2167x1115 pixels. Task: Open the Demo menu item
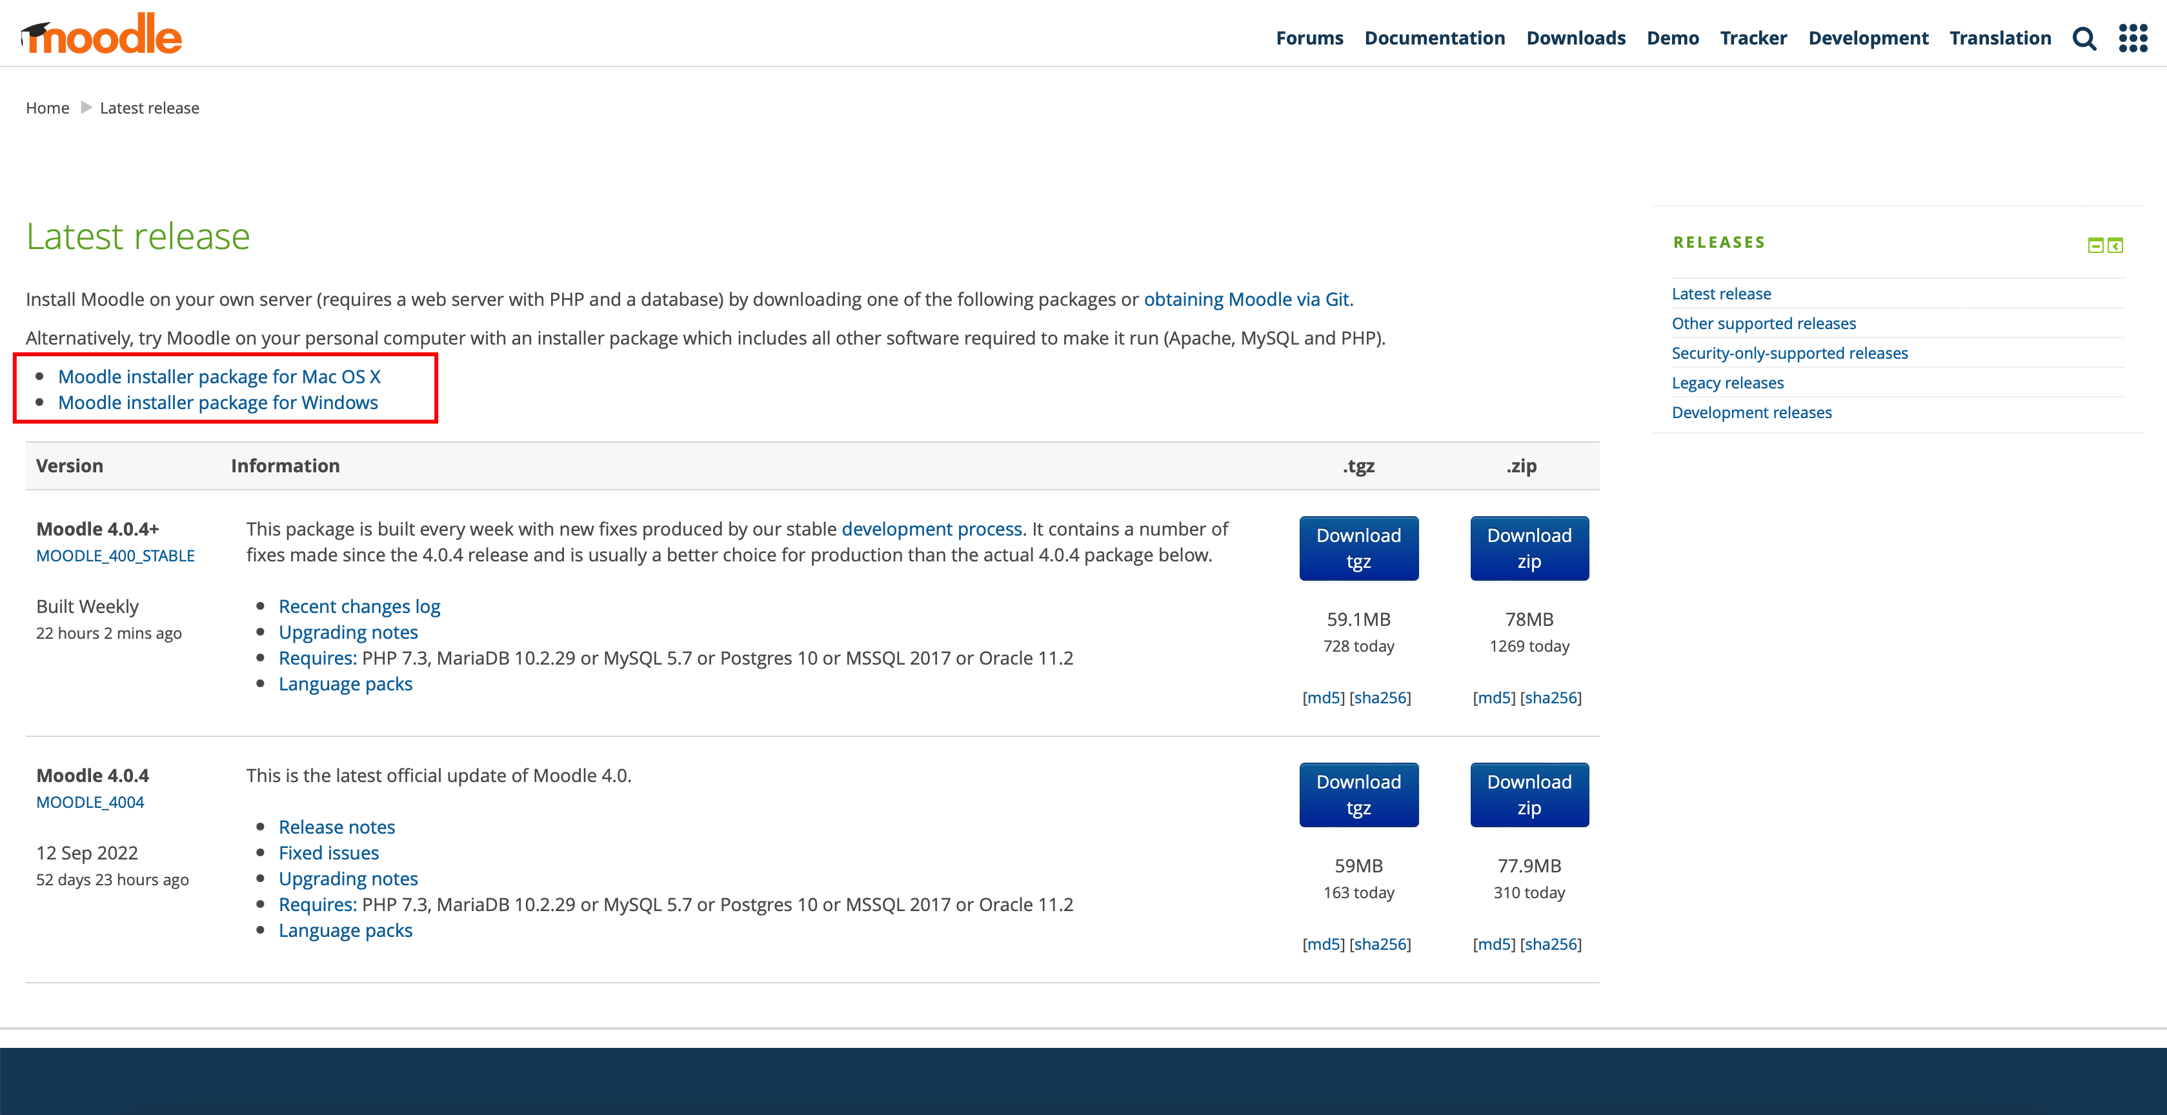tap(1673, 38)
